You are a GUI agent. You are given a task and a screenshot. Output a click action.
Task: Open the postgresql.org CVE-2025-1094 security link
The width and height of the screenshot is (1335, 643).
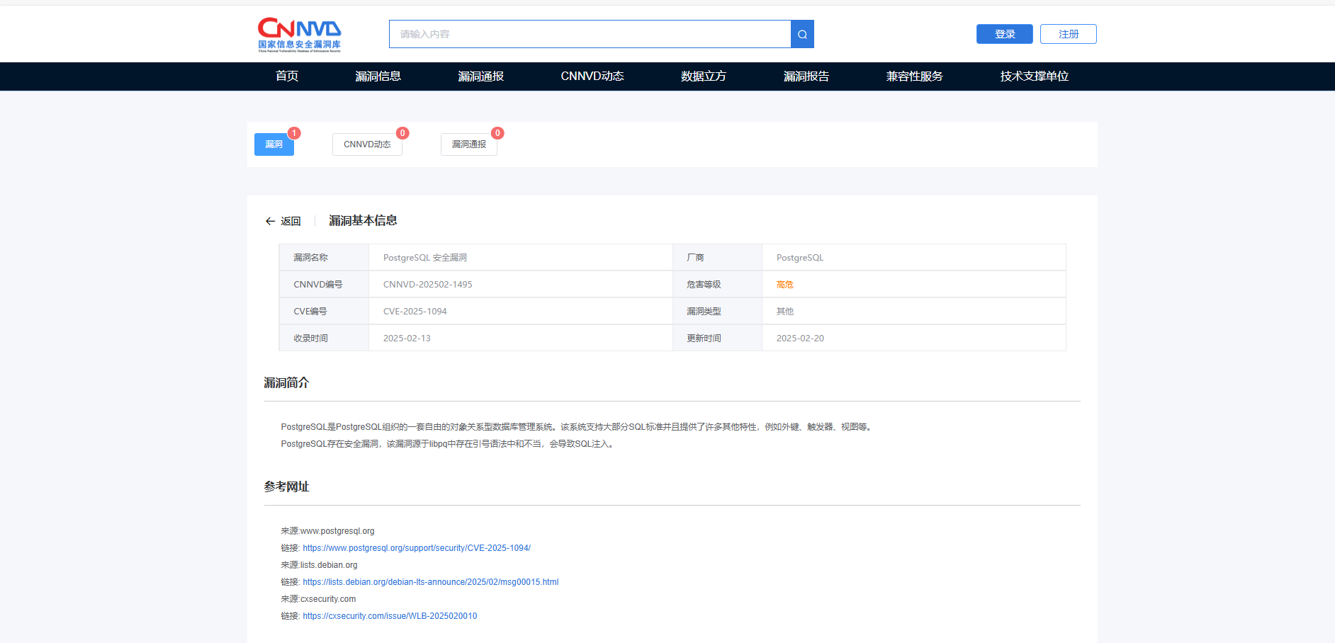[x=417, y=548]
